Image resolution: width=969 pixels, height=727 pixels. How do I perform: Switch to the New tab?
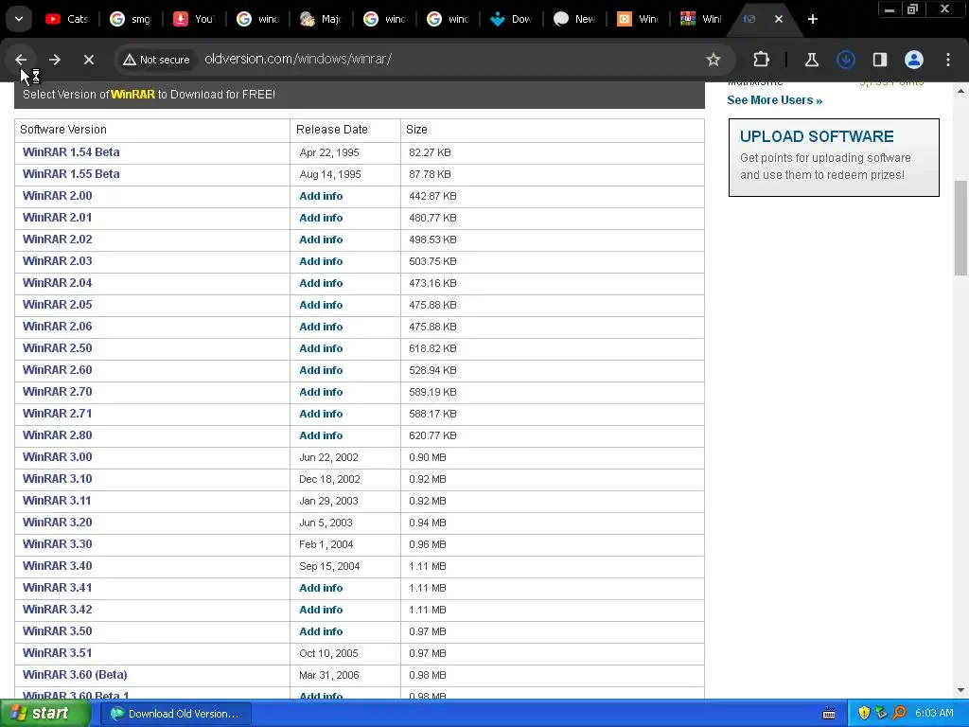click(x=574, y=19)
